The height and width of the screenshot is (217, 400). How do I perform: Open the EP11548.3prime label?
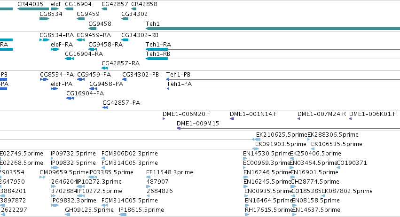(170, 172)
